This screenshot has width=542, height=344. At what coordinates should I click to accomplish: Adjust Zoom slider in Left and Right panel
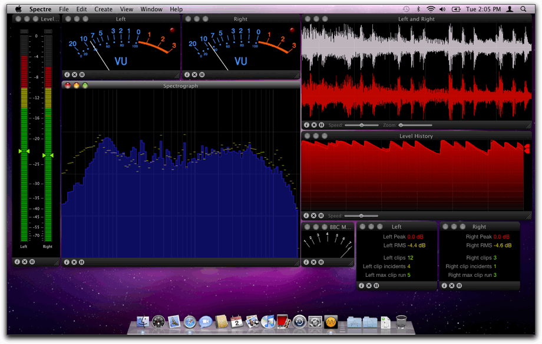coord(416,125)
